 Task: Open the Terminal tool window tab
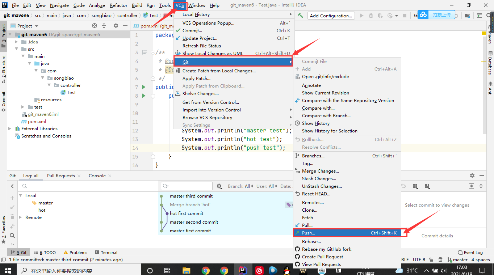106,253
